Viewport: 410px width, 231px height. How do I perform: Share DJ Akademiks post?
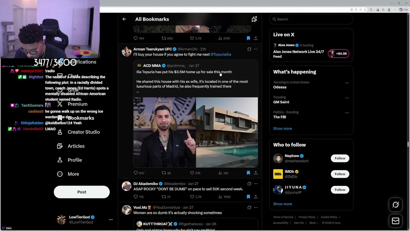(256, 197)
